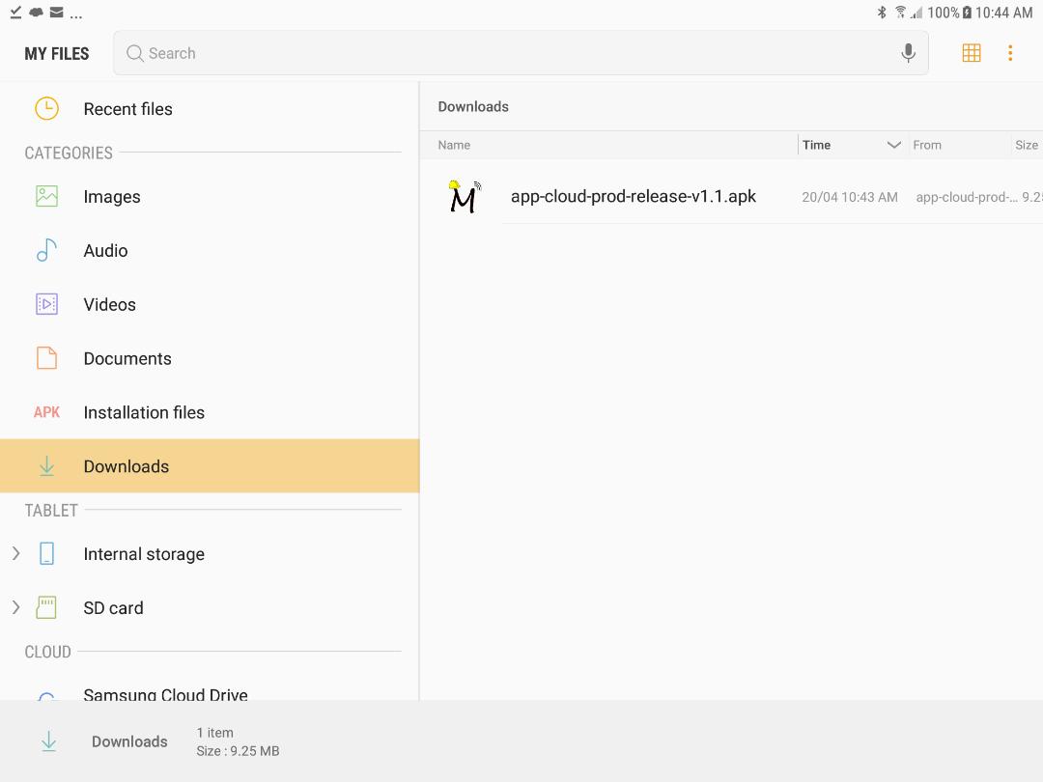Click the Bluetooth status bar icon
Viewport: 1043px width, 782px height.
click(x=880, y=13)
